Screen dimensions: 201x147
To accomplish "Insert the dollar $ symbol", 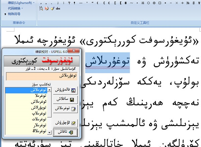I will (x=194, y=3).
